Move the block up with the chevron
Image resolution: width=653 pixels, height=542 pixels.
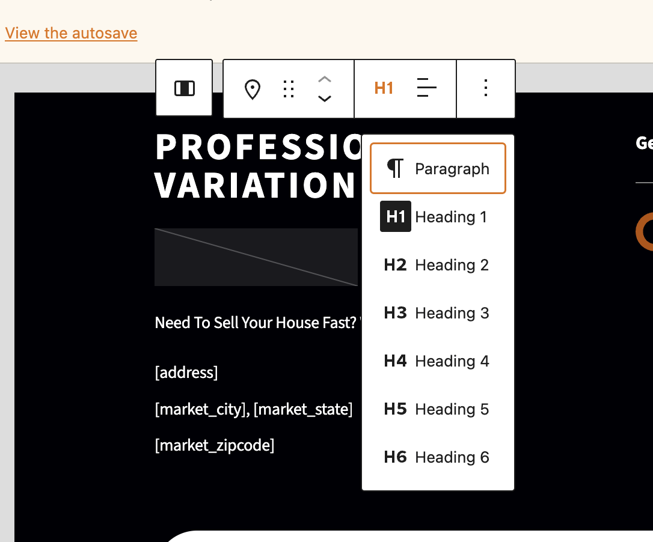325,79
